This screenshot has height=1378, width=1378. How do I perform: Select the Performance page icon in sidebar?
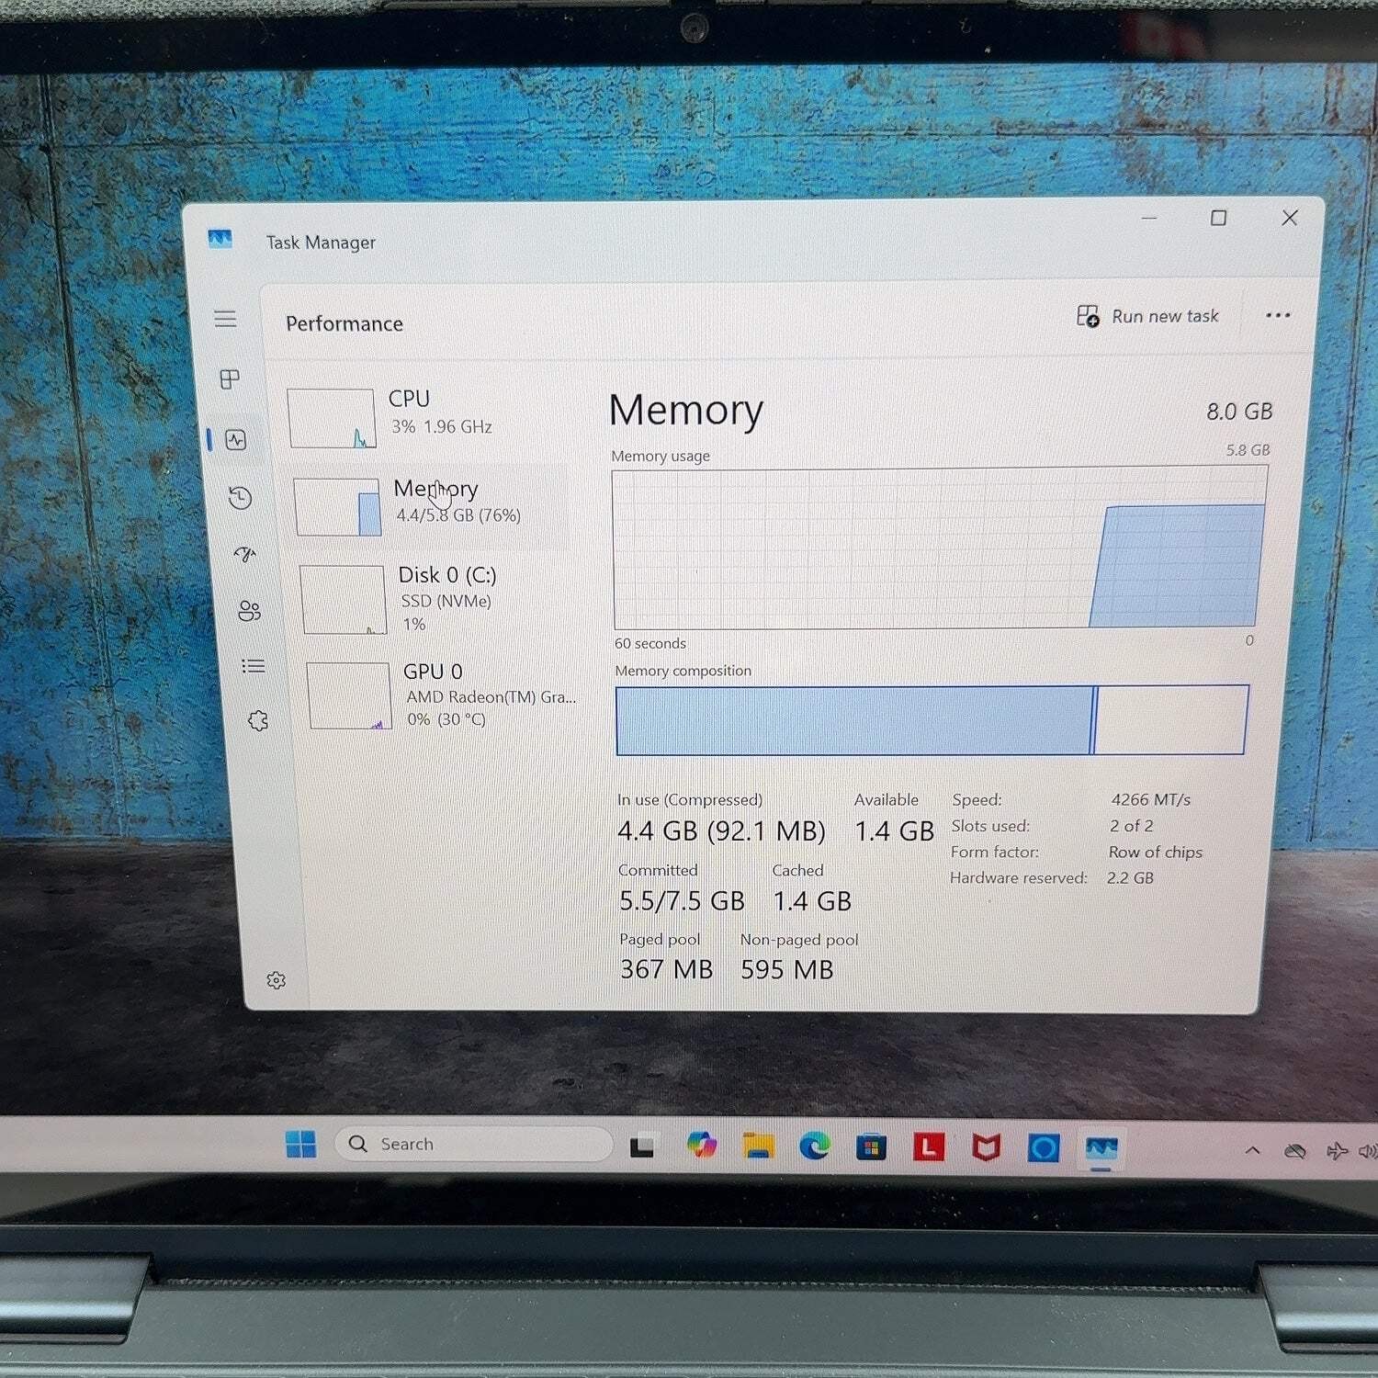click(x=236, y=440)
